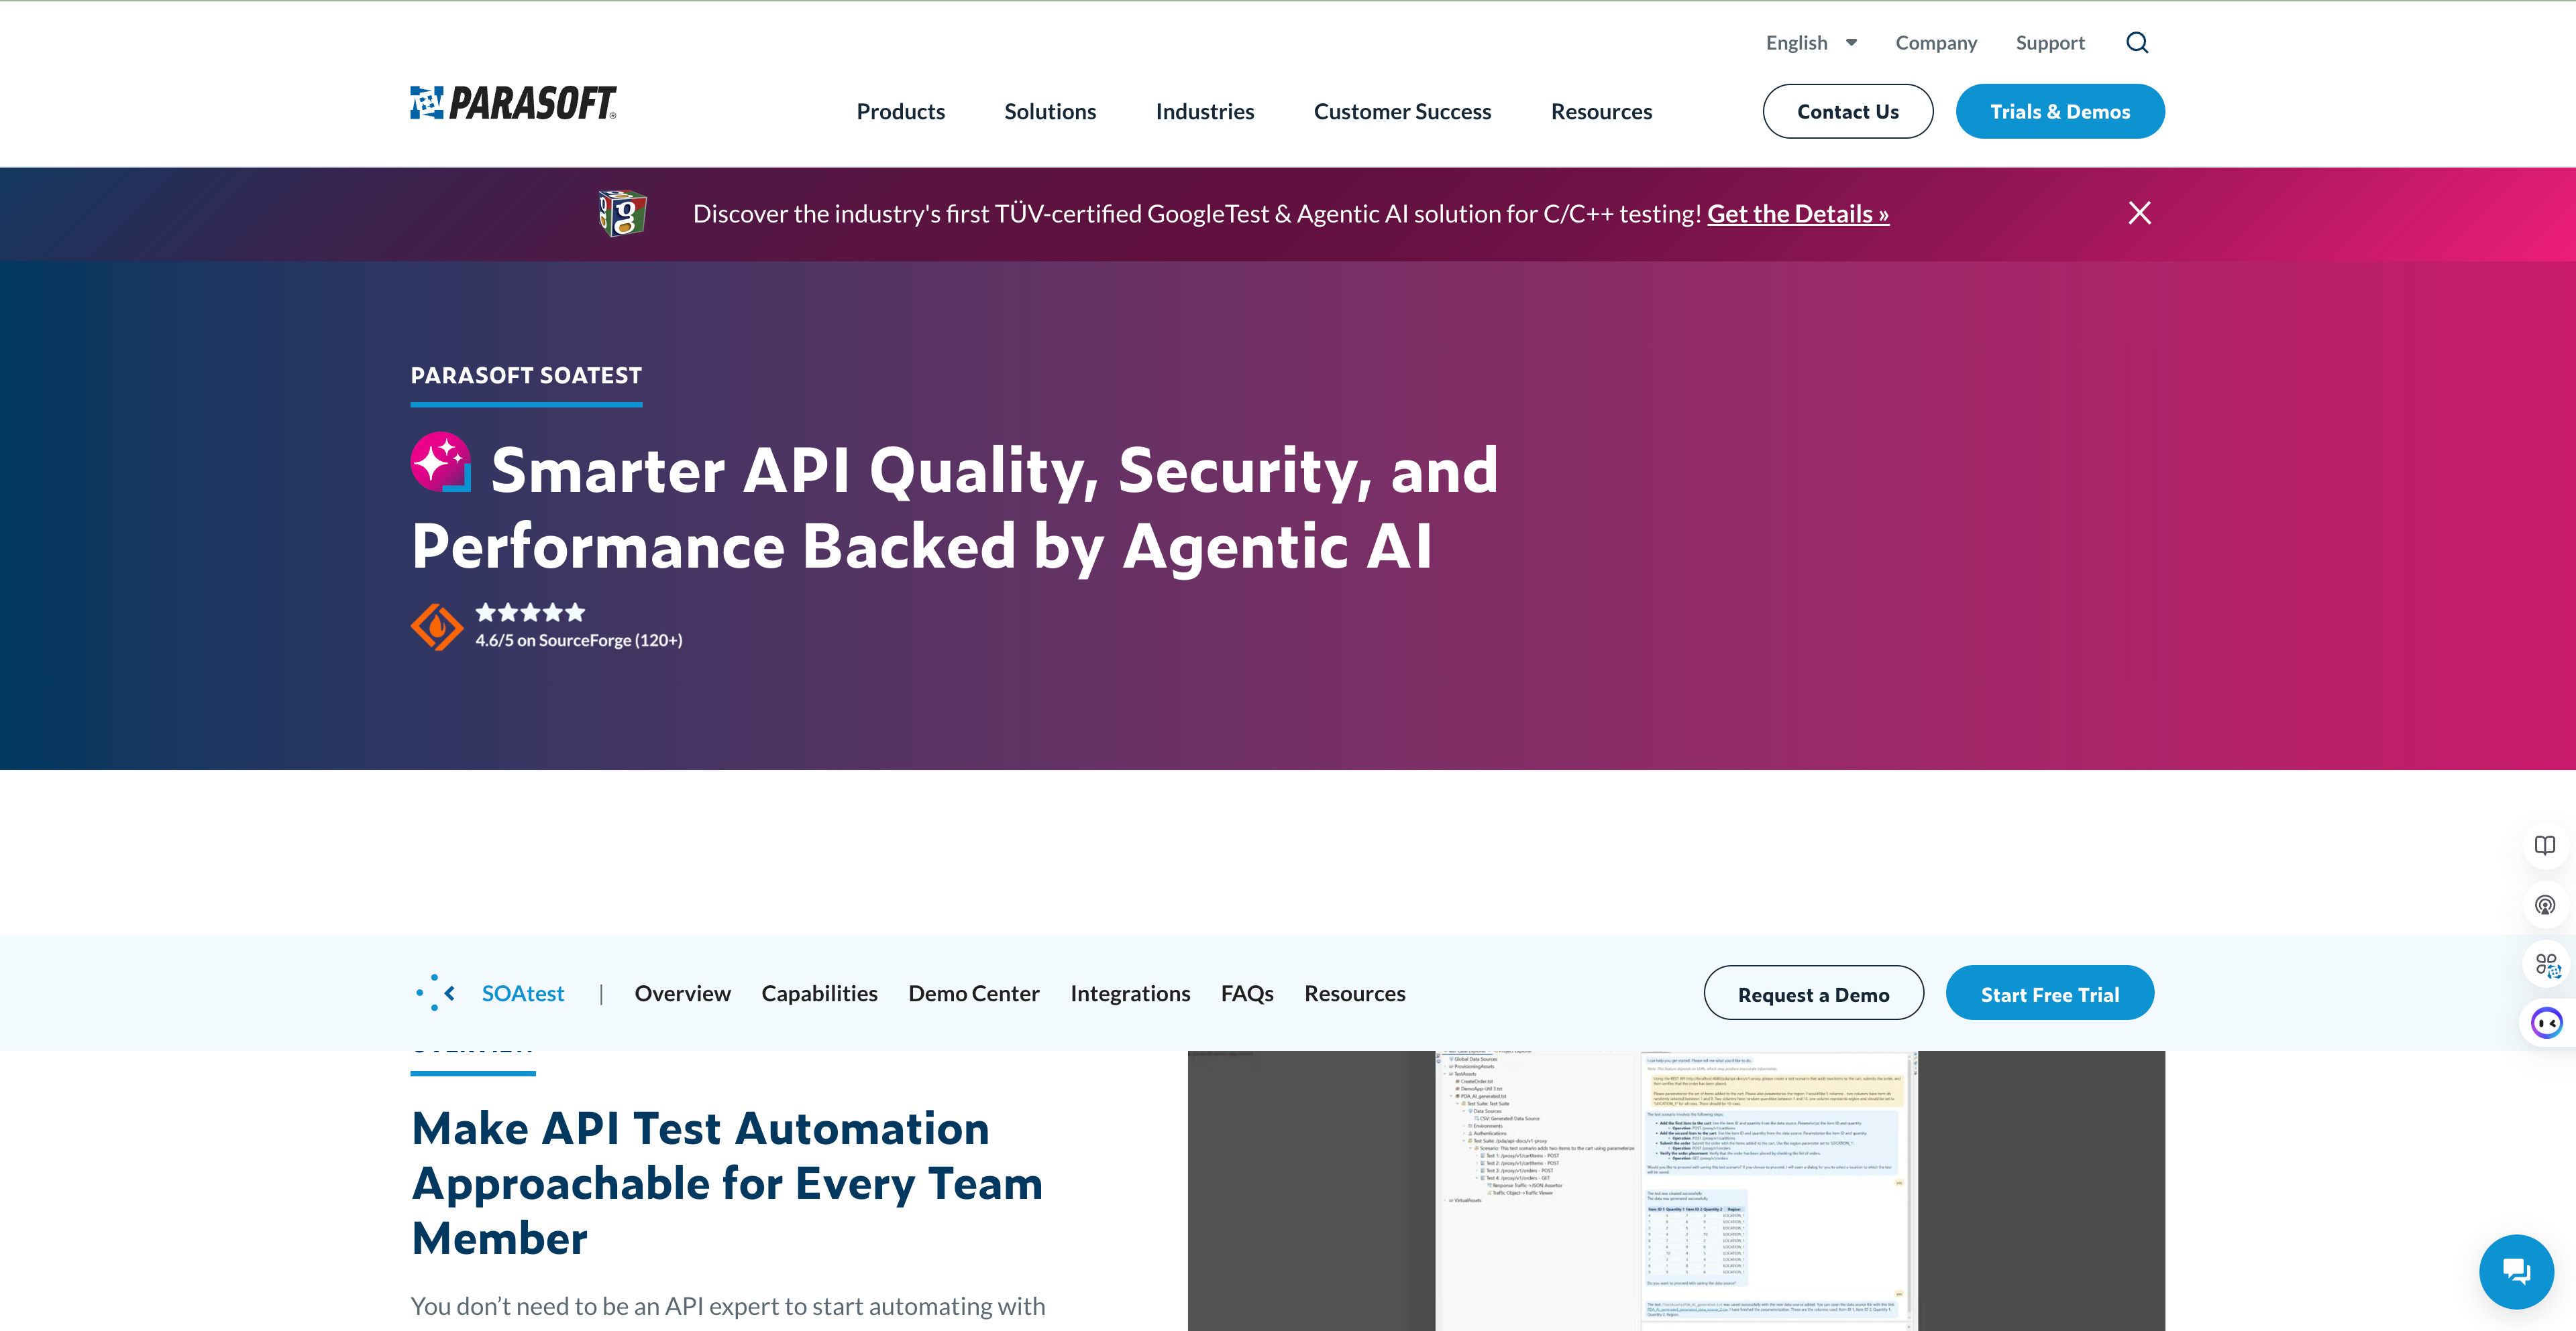The height and width of the screenshot is (1331, 2576).
Task: Click the Contact Us button
Action: 1847,112
